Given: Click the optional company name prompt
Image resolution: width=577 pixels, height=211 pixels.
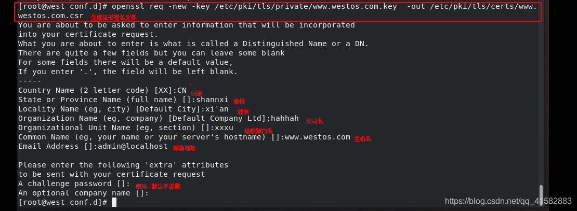Looking at the screenshot, I should (x=83, y=193).
